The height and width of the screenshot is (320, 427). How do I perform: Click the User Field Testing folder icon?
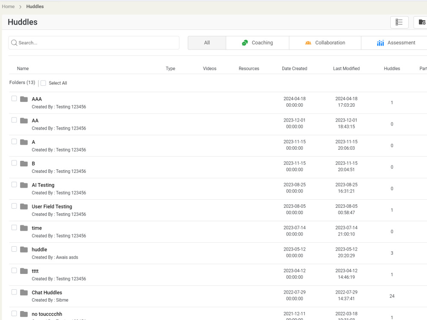24,207
